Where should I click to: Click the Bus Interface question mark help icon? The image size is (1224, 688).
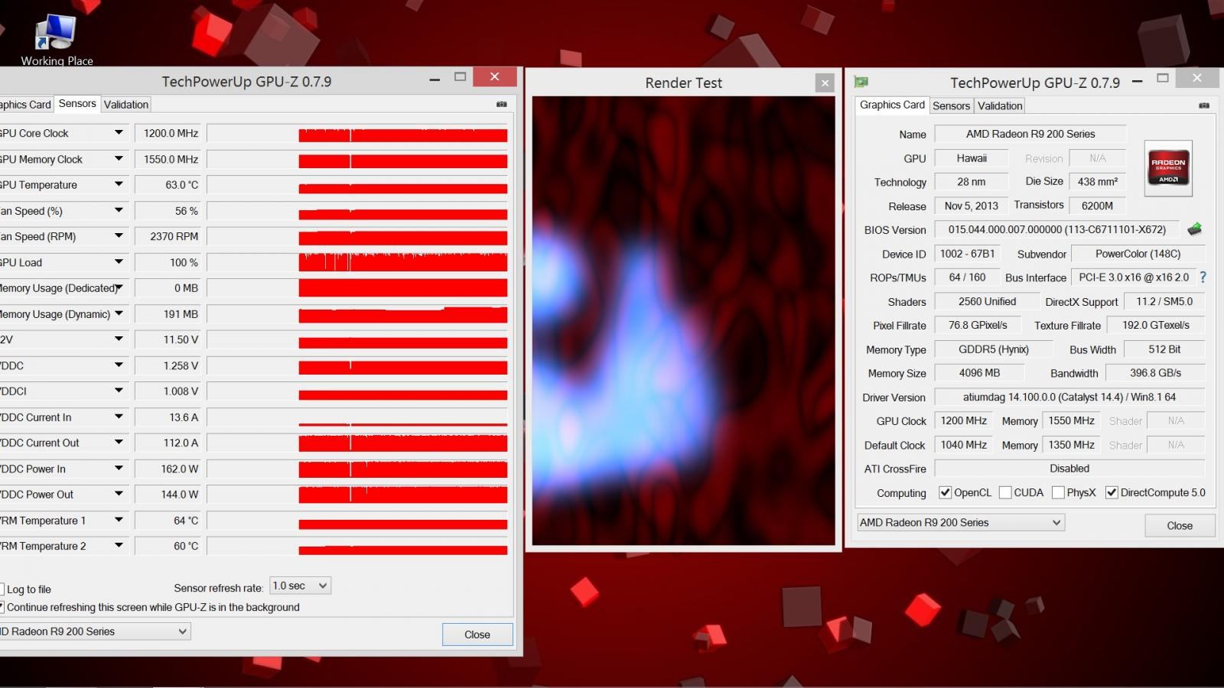[1203, 277]
